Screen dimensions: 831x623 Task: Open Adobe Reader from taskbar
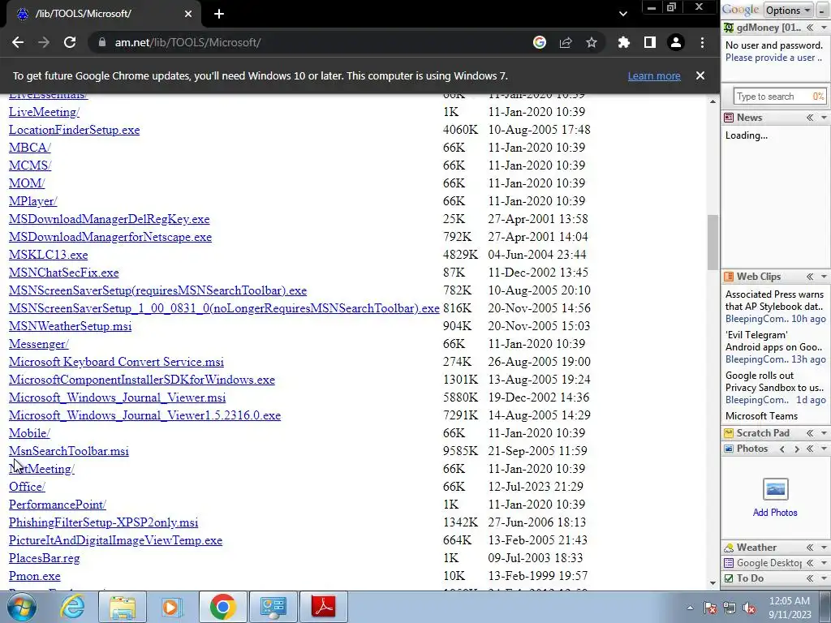point(324,607)
